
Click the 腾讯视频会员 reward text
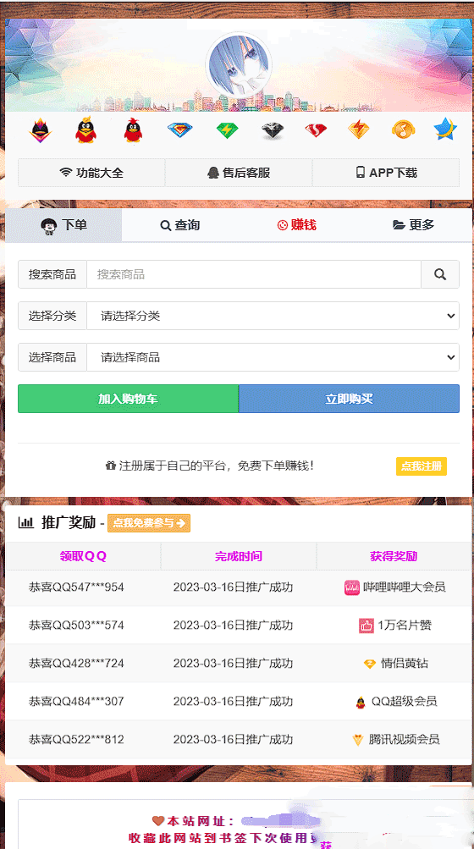click(404, 739)
